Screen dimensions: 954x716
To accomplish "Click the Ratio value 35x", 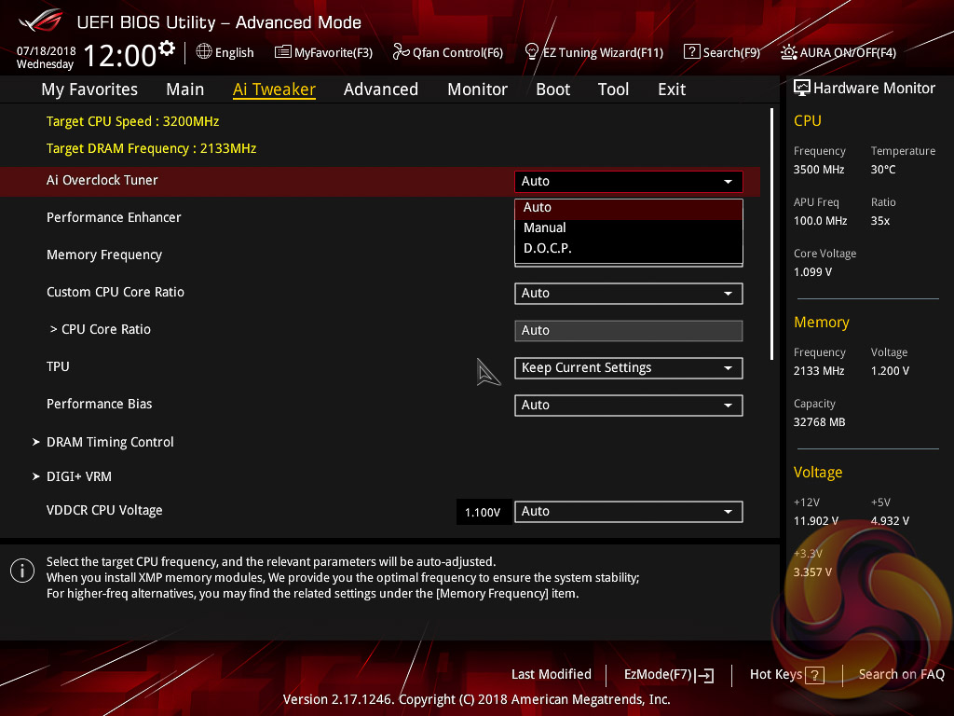I will pos(880,220).
